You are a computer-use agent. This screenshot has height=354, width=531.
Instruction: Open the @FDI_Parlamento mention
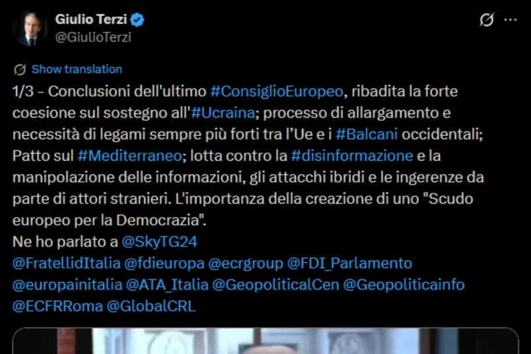(349, 263)
